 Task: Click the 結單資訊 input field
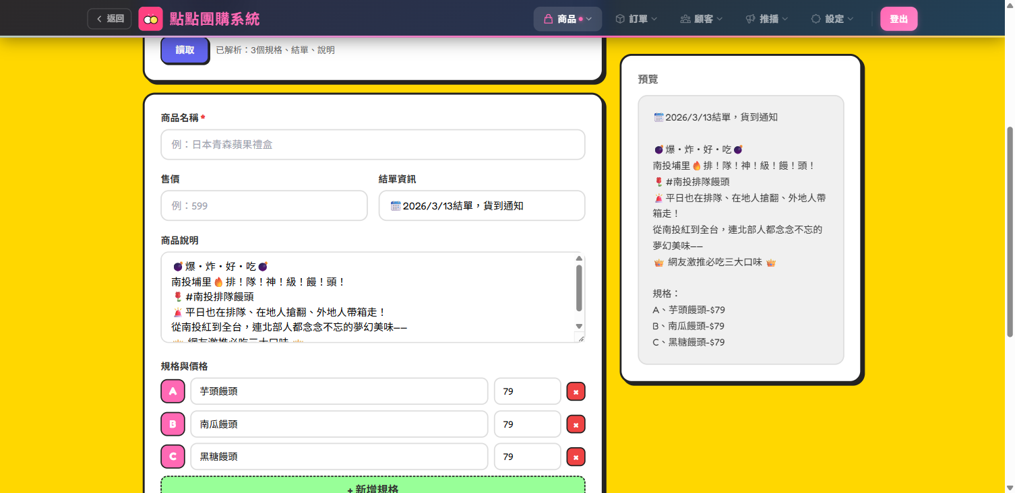point(482,205)
